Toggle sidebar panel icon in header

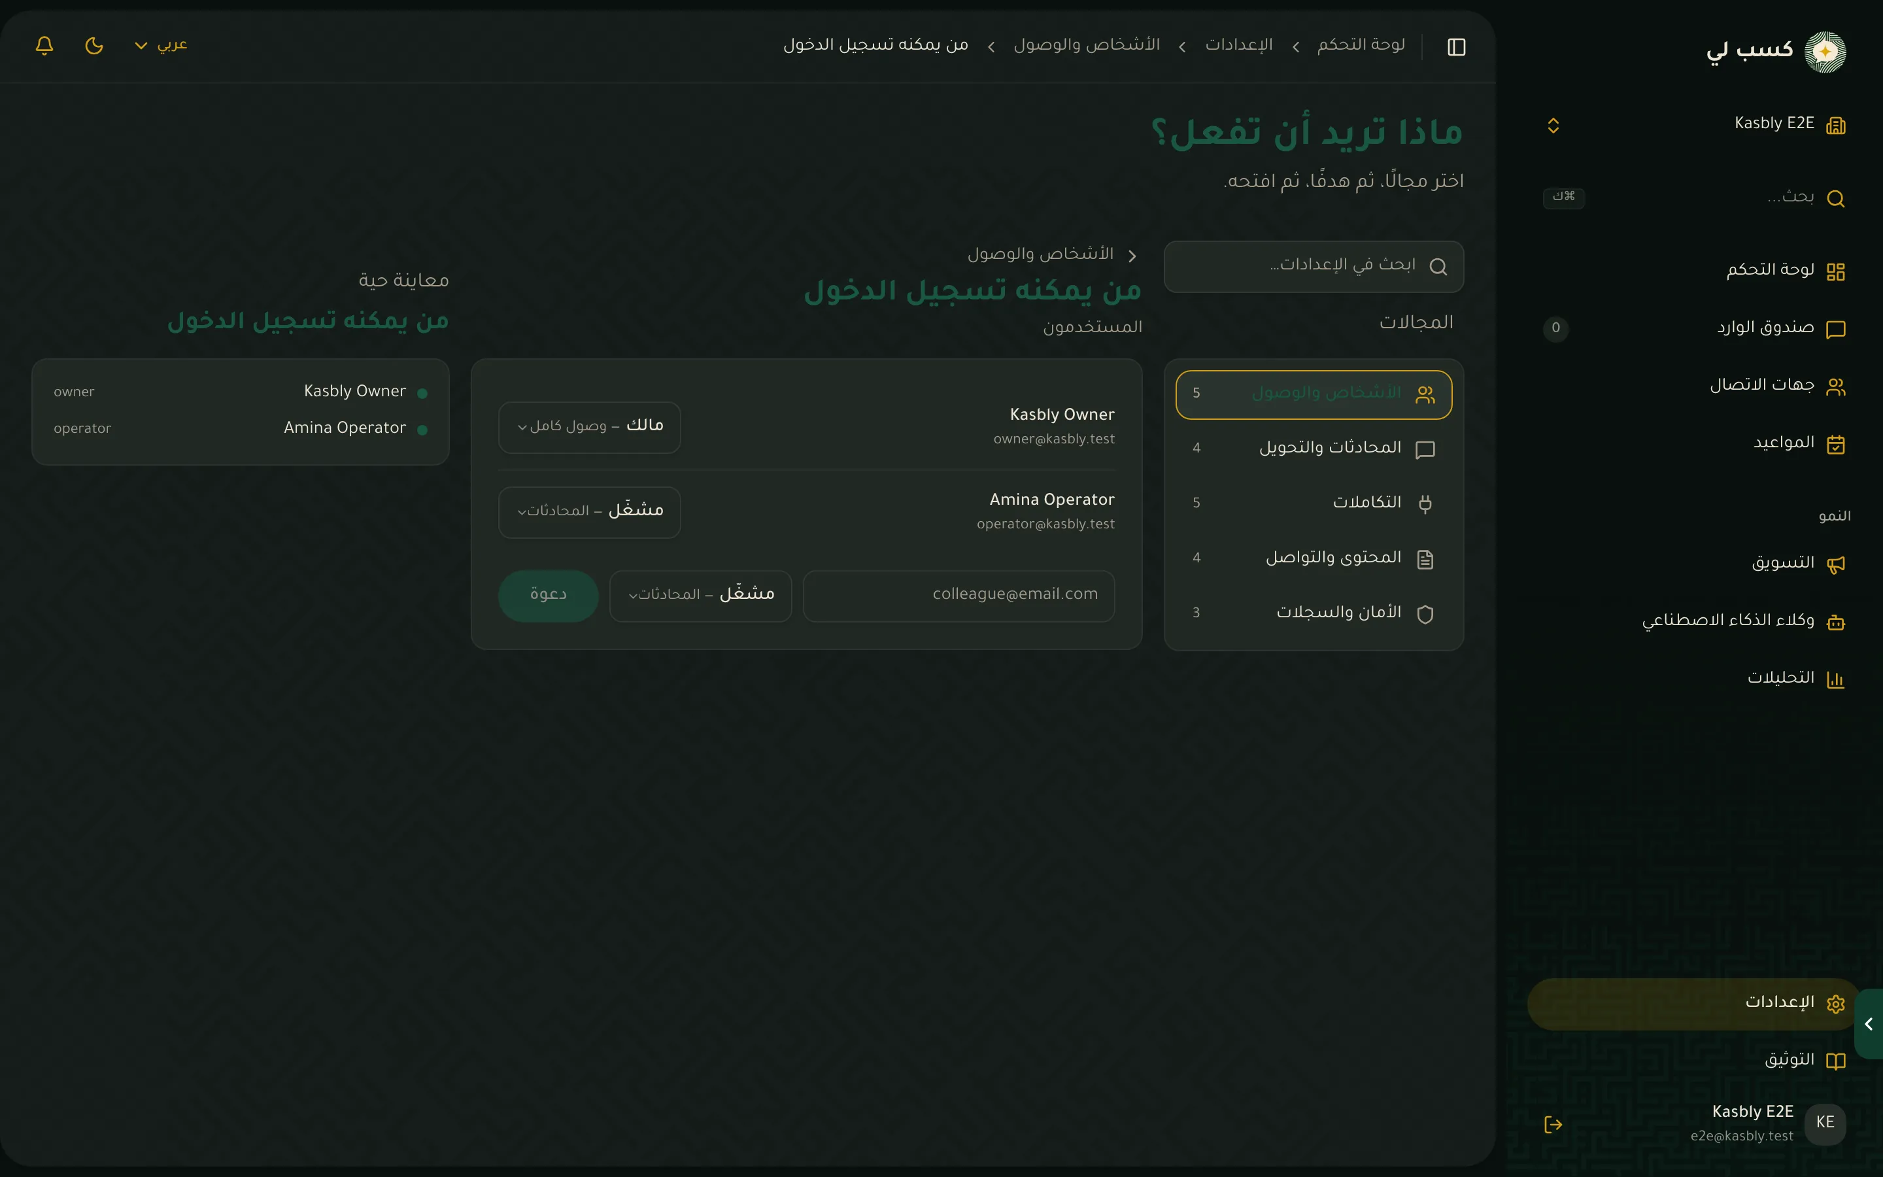coord(1457,46)
